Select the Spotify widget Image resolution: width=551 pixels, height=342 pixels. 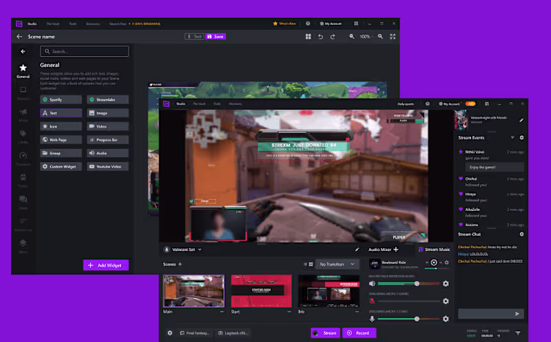point(61,99)
